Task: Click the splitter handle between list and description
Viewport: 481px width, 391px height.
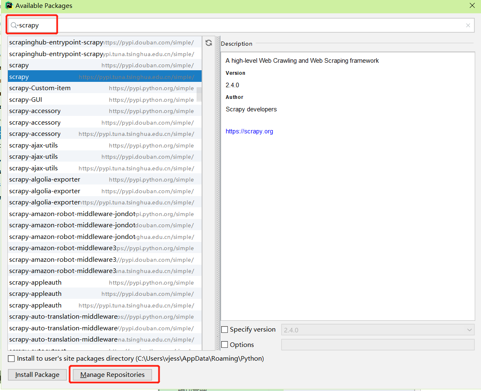Action: point(218,193)
